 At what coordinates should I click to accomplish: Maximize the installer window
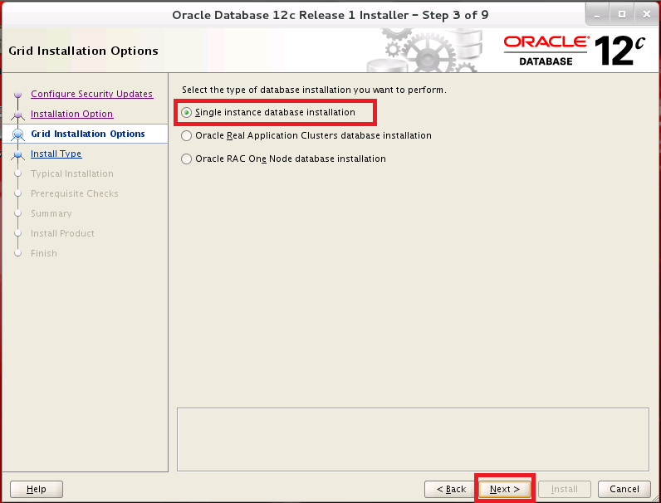coord(622,14)
